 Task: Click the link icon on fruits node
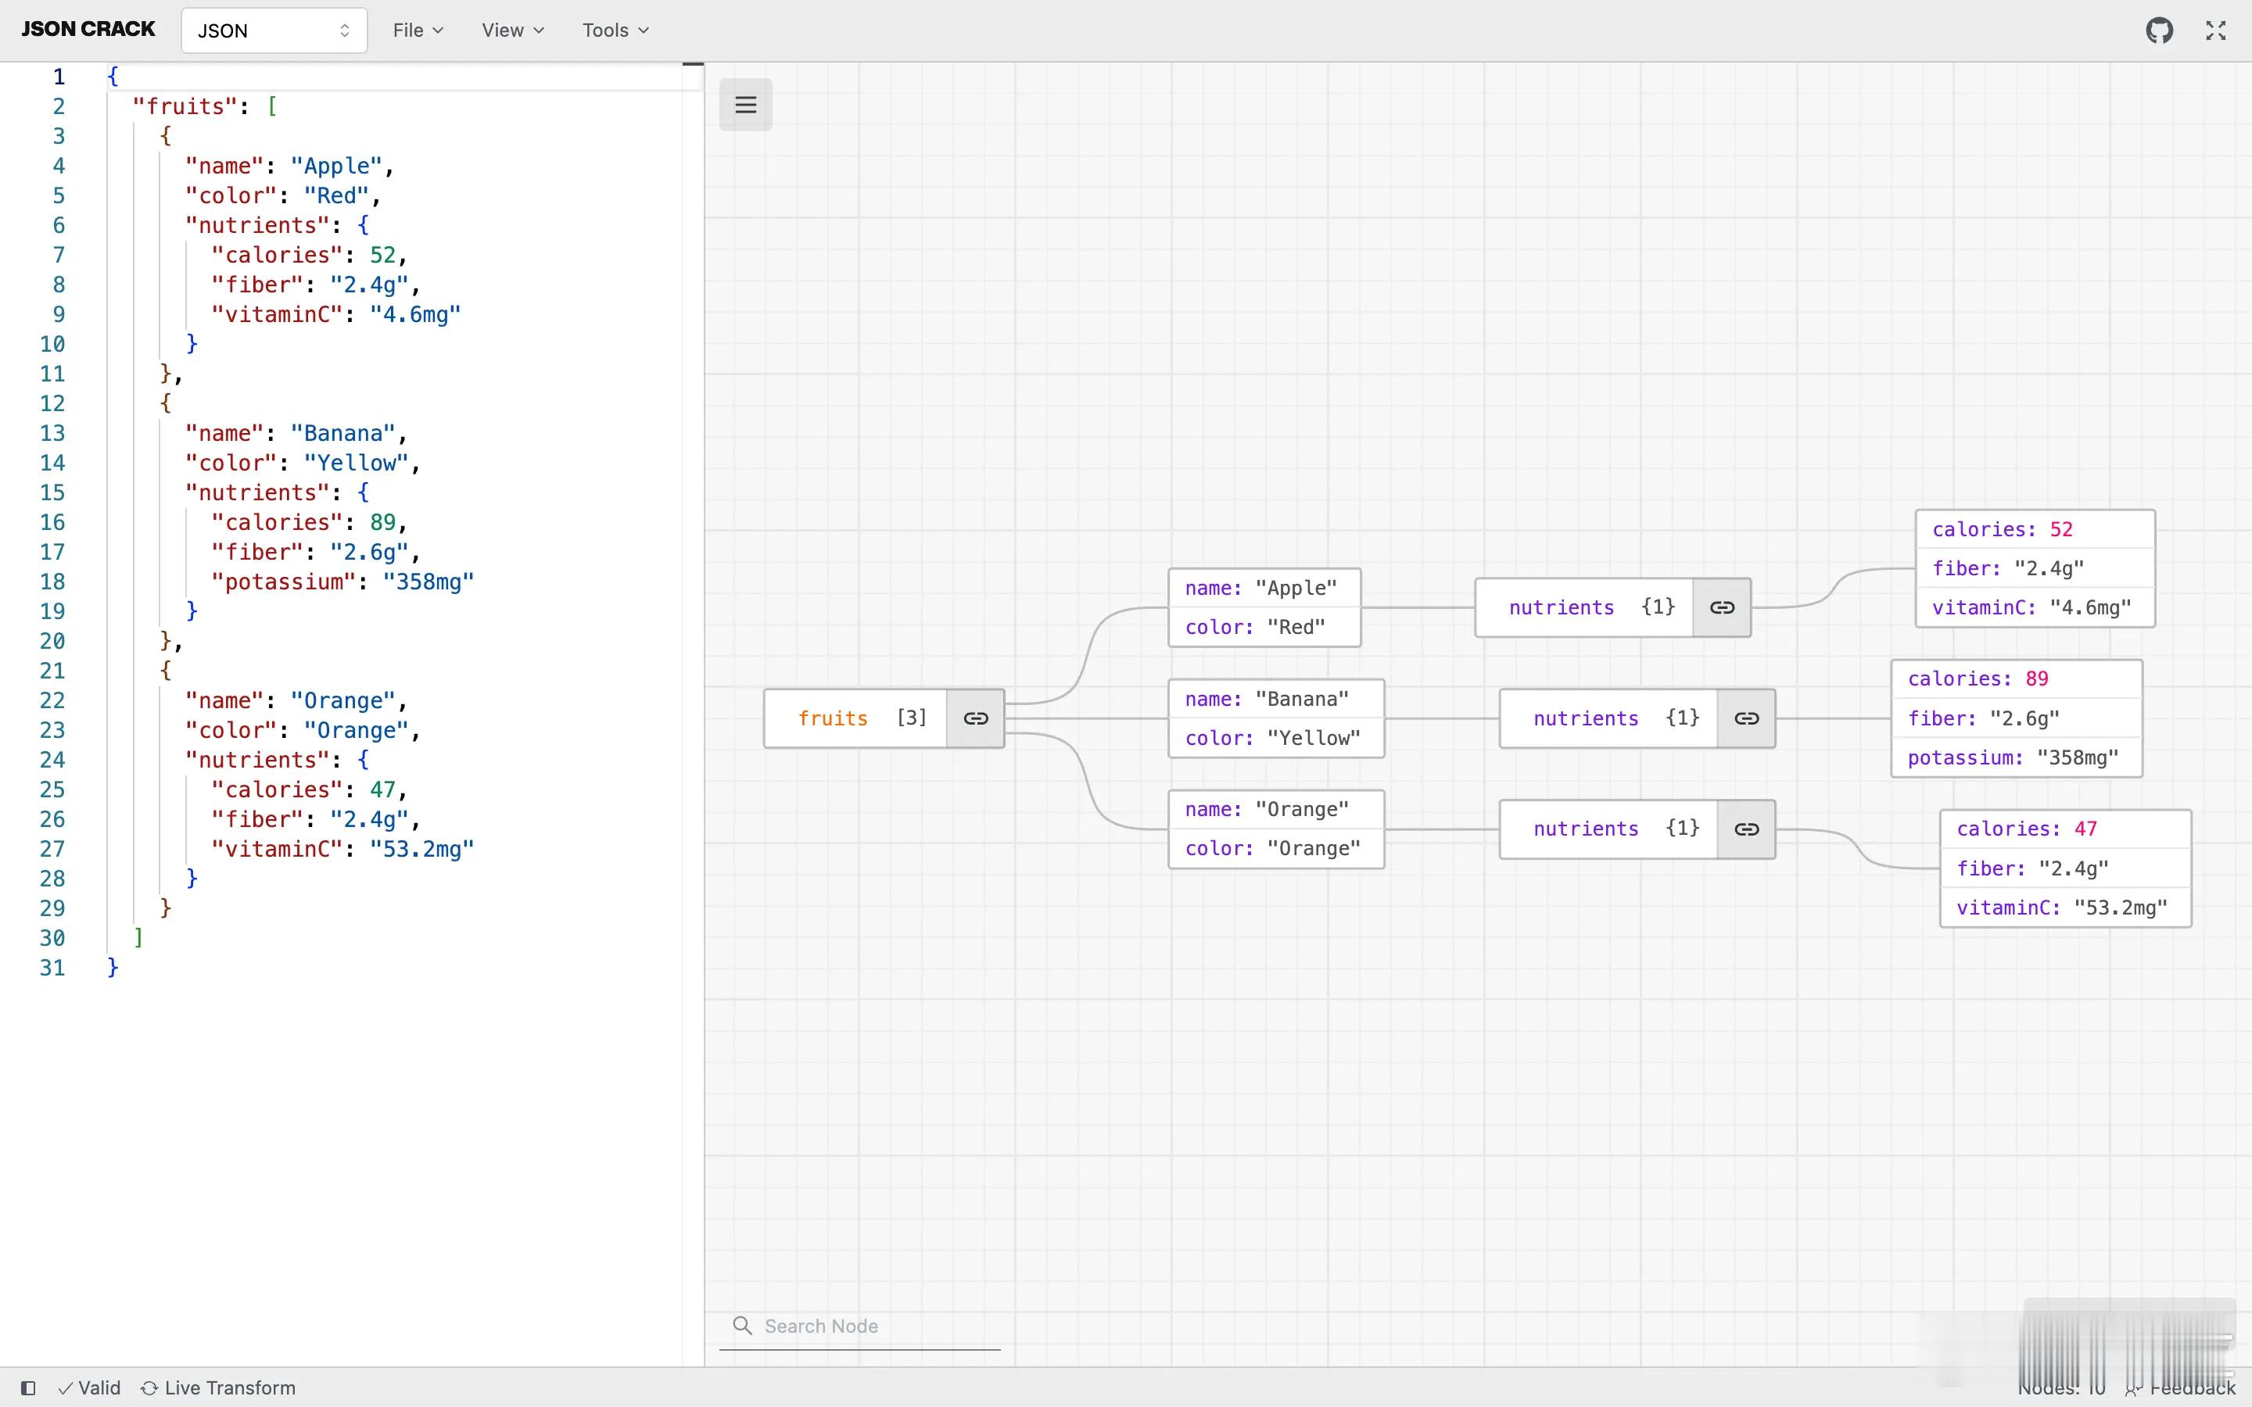(x=975, y=718)
